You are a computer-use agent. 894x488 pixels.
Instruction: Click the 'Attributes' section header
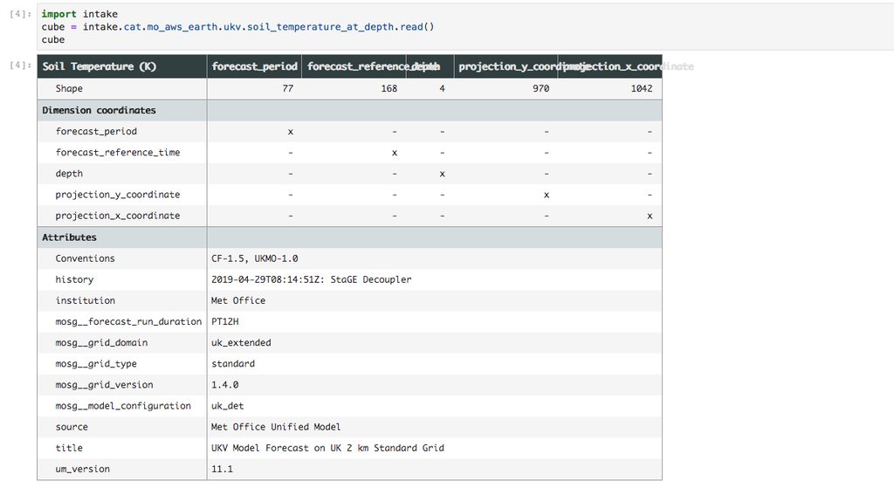click(70, 237)
